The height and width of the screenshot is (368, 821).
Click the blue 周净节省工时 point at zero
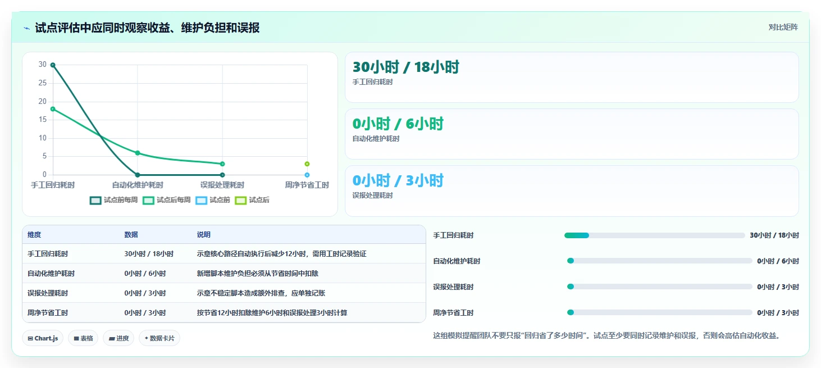click(x=307, y=175)
